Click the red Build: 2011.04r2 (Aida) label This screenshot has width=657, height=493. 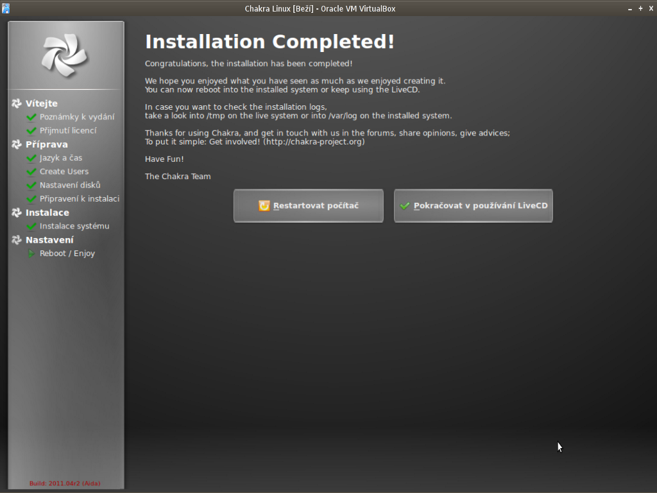[x=65, y=483]
